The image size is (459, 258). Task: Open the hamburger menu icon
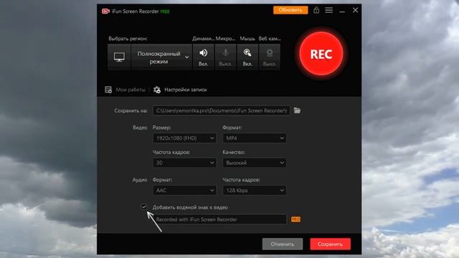pos(328,10)
